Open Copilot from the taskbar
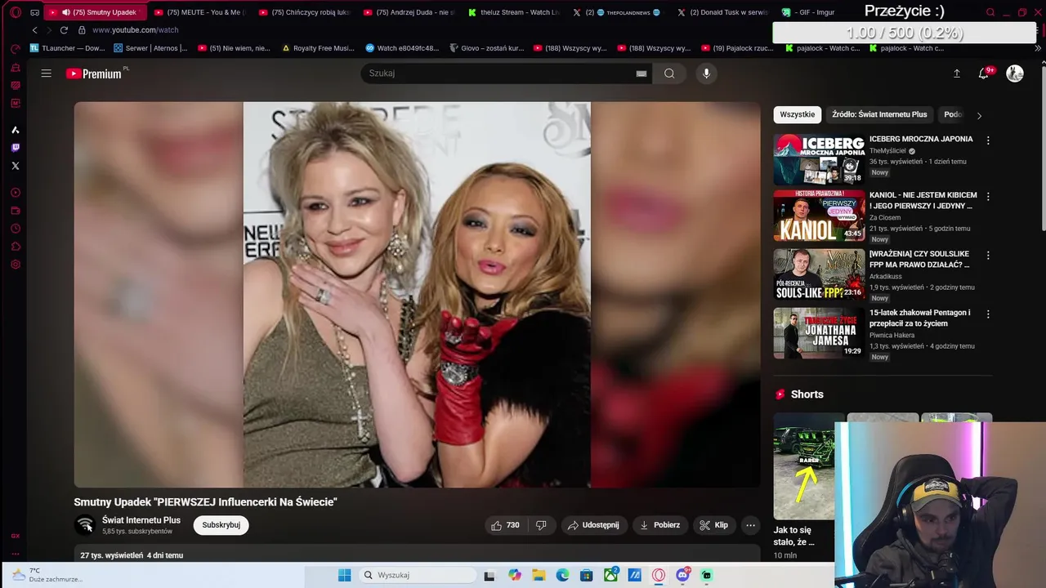Viewport: 1046px width, 588px height. (x=514, y=575)
